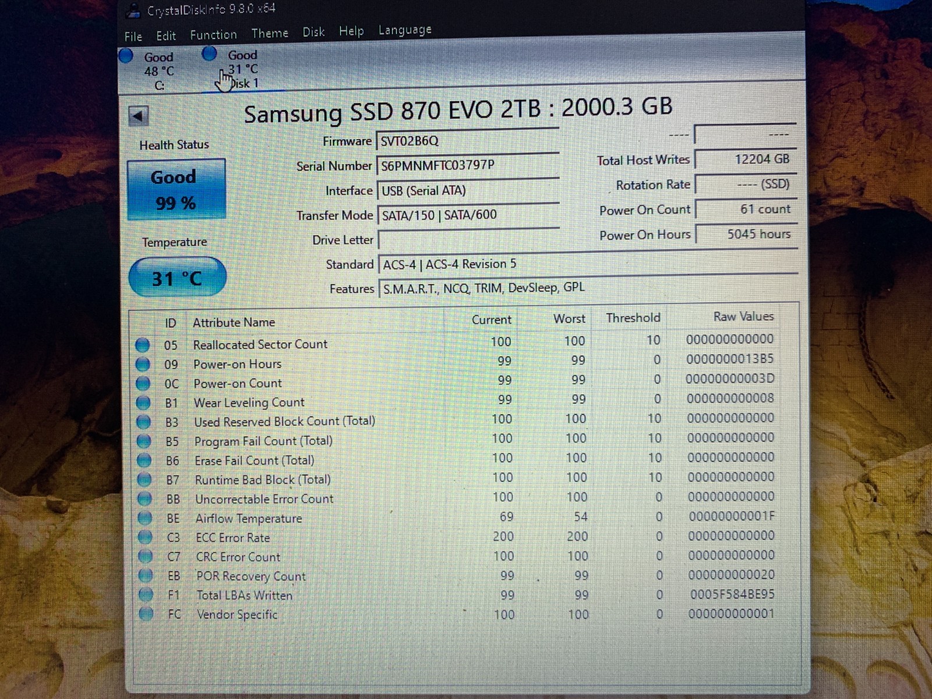The width and height of the screenshot is (932, 699).
Task: Click the Good 99 % health status button
Action: (176, 190)
